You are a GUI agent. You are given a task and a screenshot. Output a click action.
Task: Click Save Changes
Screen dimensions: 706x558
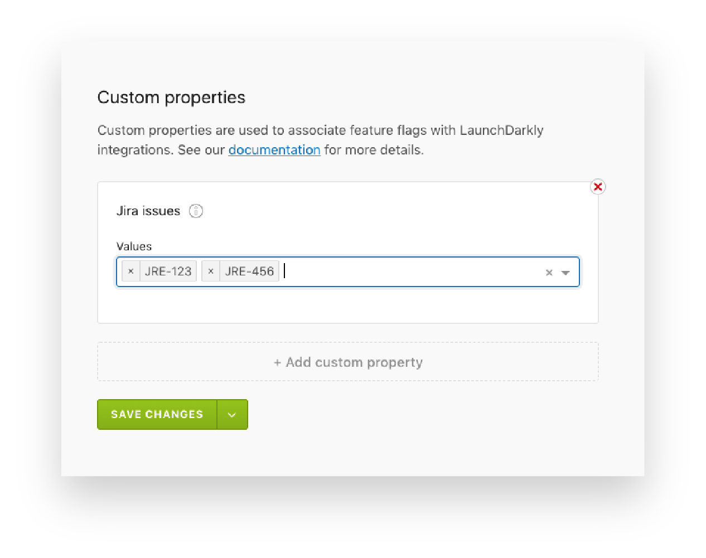tap(157, 414)
